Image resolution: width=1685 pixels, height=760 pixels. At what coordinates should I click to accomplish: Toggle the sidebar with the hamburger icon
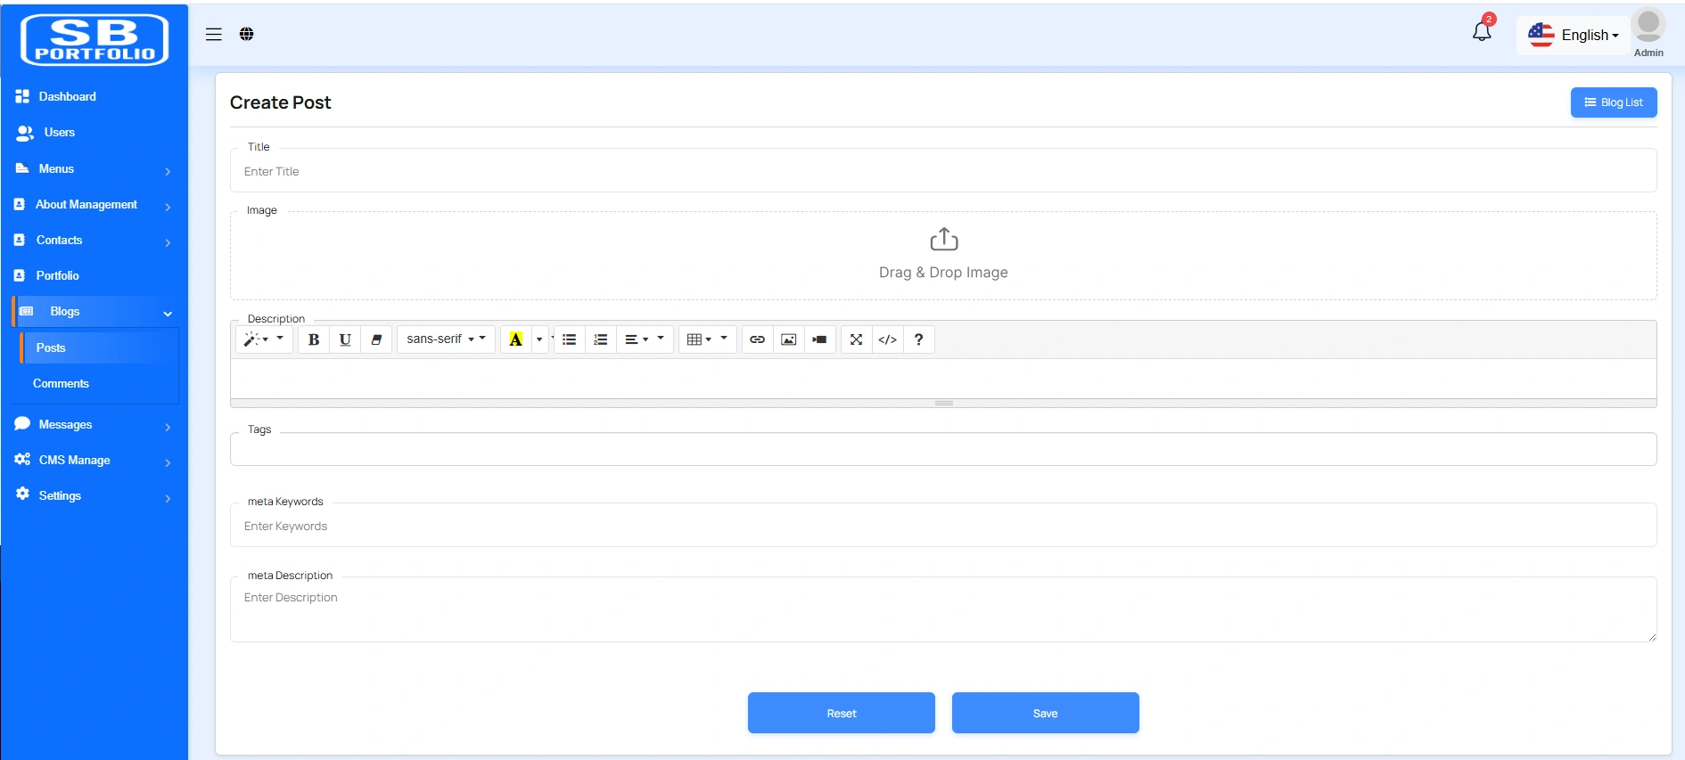point(214,34)
